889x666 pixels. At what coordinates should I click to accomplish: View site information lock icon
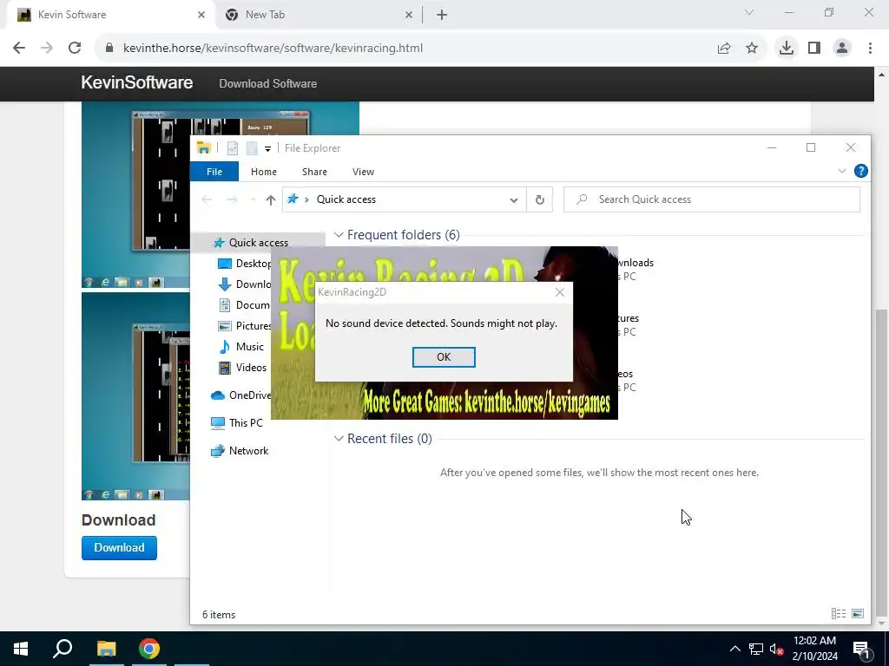tap(109, 49)
